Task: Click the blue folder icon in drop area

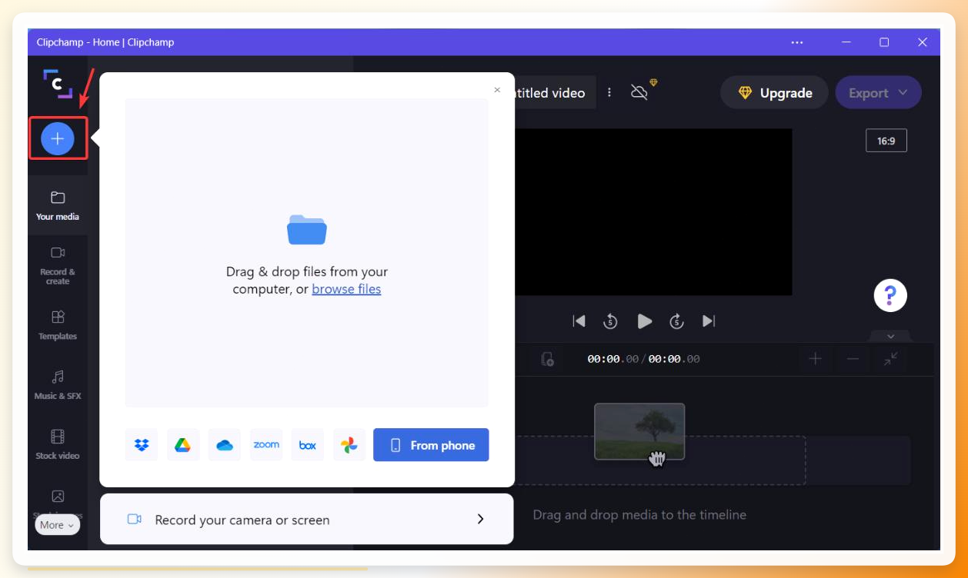Action: coord(307,229)
